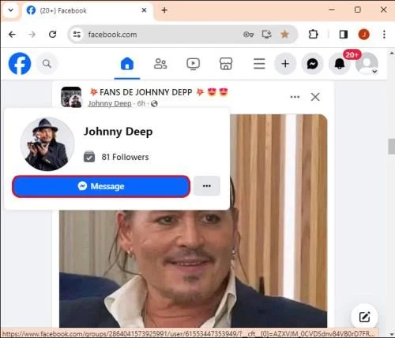Image resolution: width=395 pixels, height=338 pixels.
Task: Open the account profile menu
Action: [x=367, y=64]
